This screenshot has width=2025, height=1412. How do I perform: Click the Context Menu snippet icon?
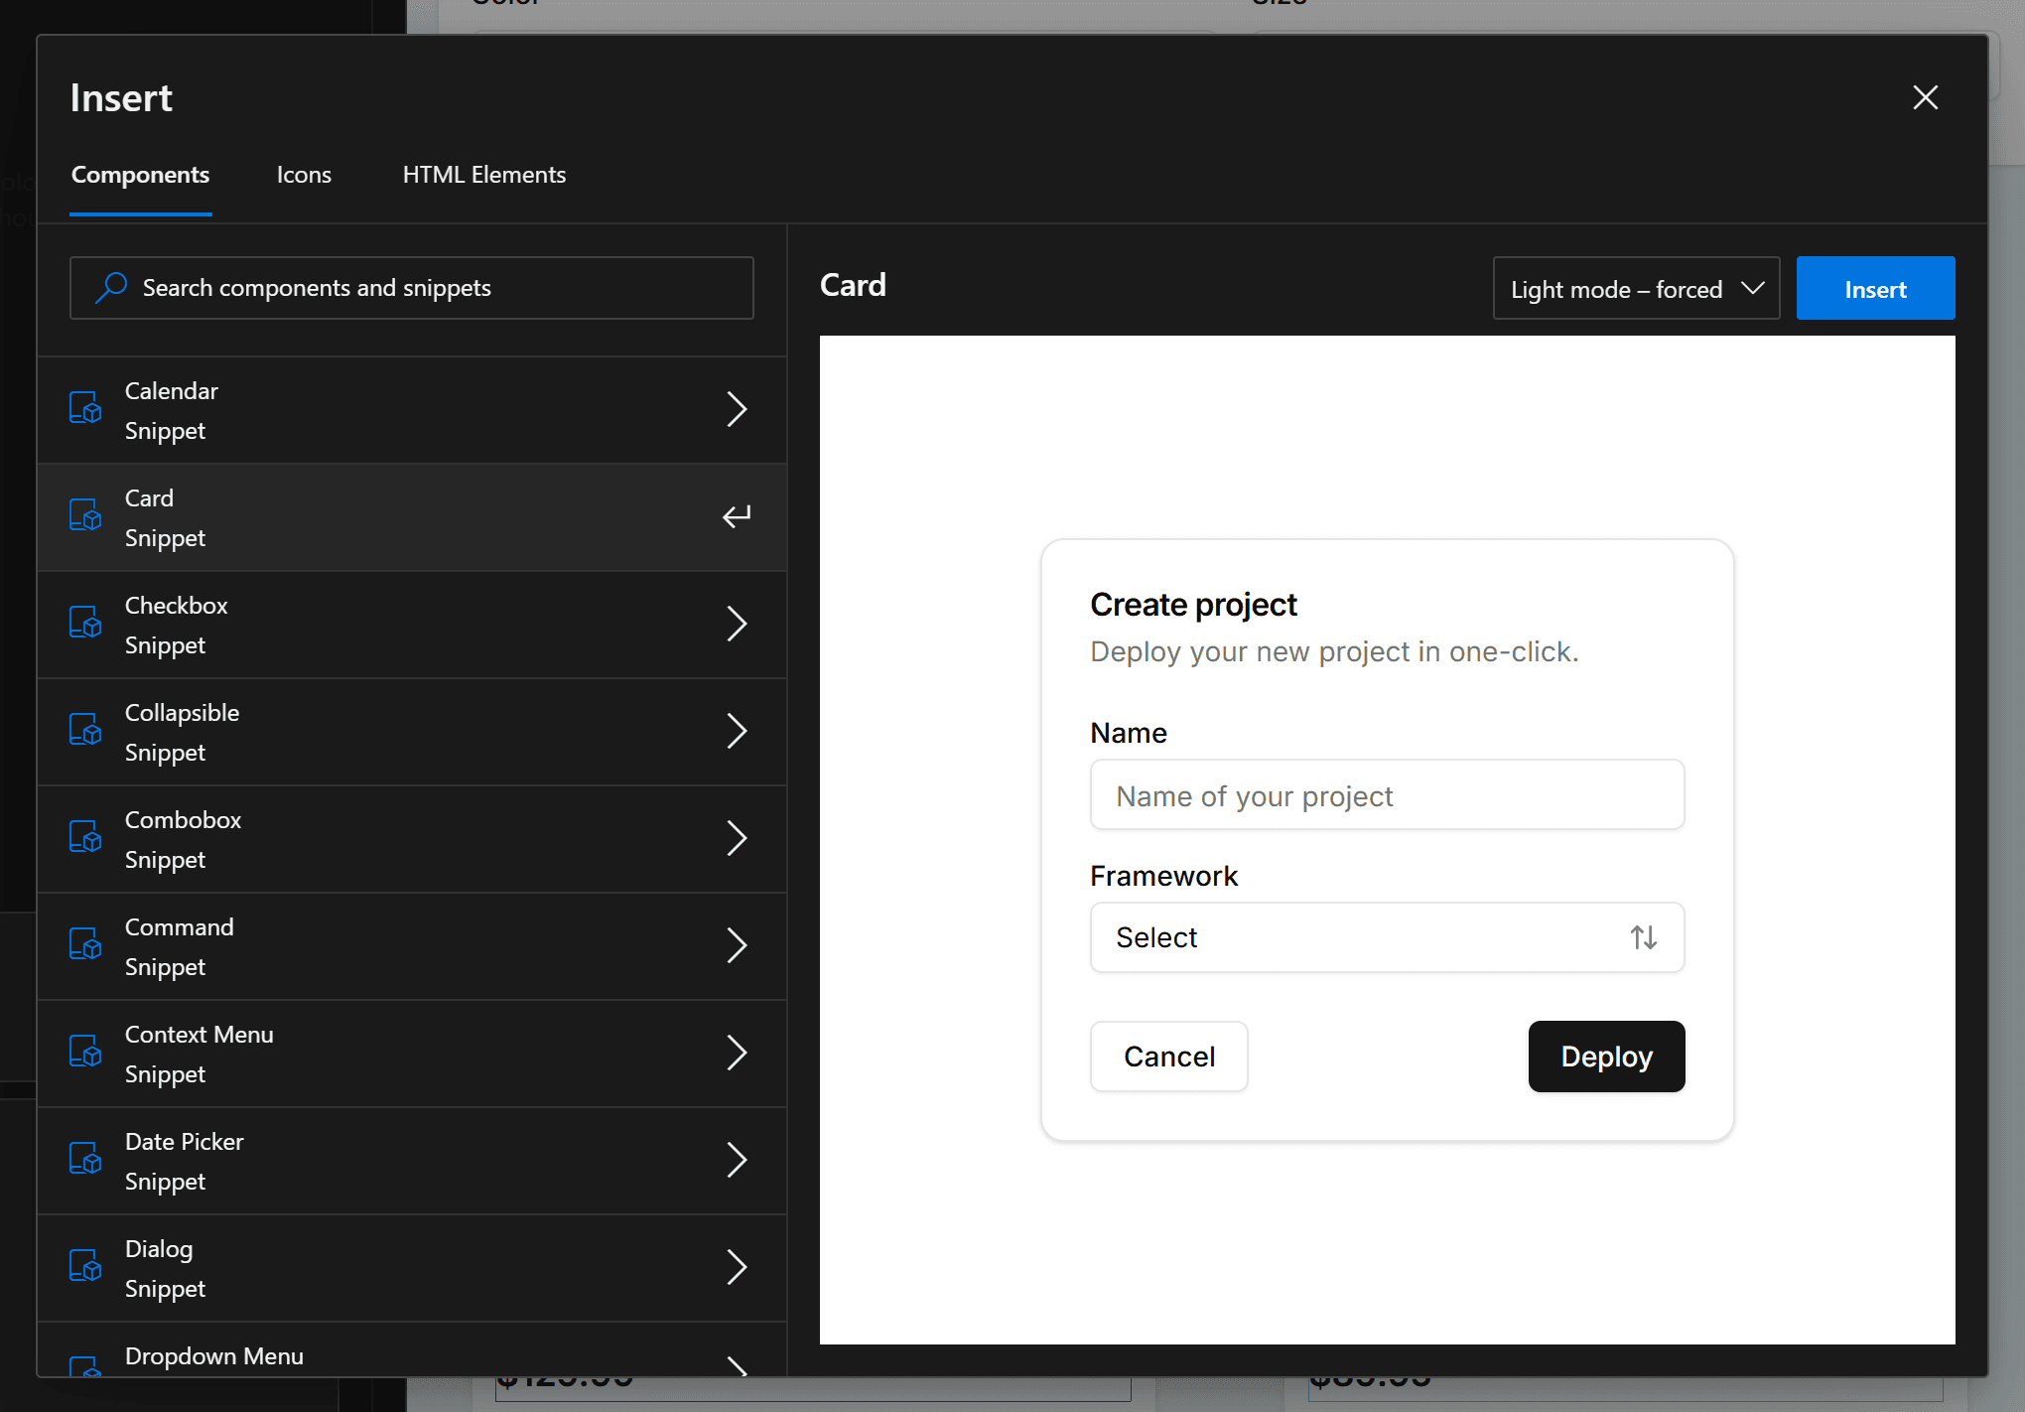coord(85,1052)
